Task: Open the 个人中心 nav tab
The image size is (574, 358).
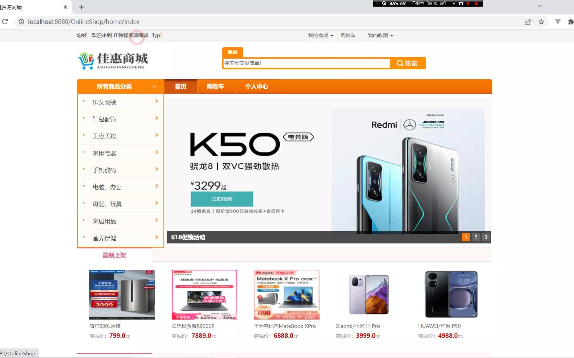Action: pyautogui.click(x=256, y=87)
